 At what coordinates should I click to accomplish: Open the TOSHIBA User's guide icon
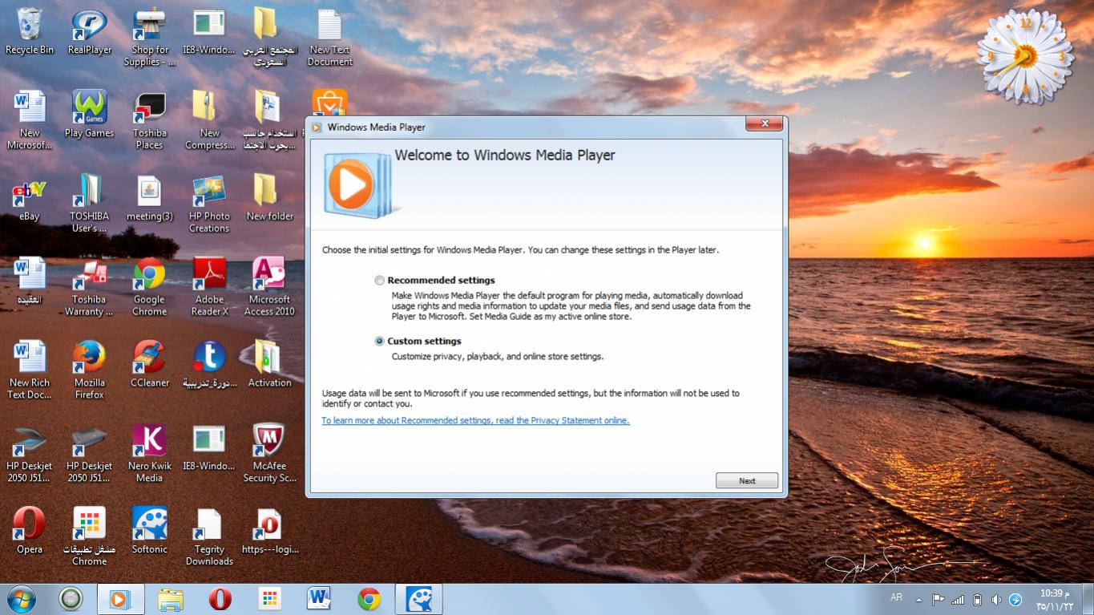[x=89, y=204]
